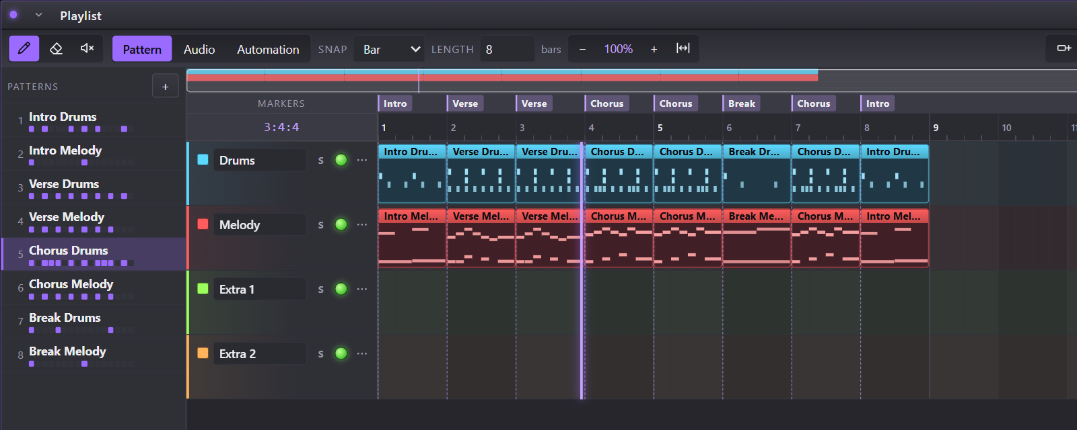
Task: Select the Intro Melody pattern
Action: tap(94, 154)
